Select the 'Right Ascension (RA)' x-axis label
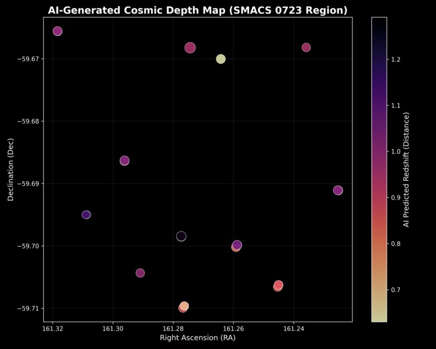The height and width of the screenshot is (349, 436). (198, 337)
